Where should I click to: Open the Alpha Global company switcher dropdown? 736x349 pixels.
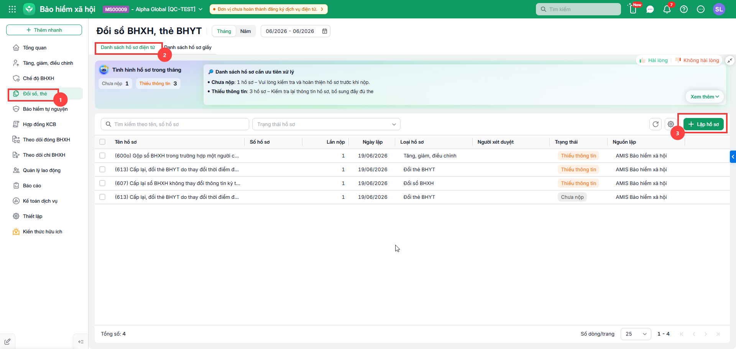(169, 9)
